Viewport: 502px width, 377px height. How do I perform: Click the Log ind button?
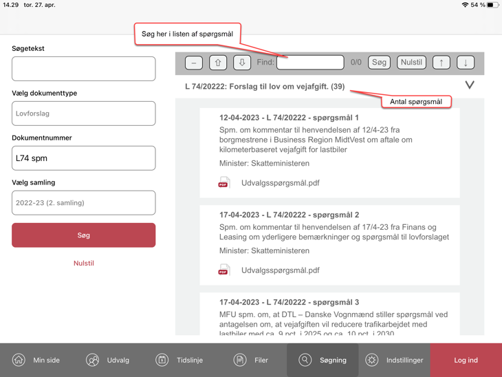point(466,360)
